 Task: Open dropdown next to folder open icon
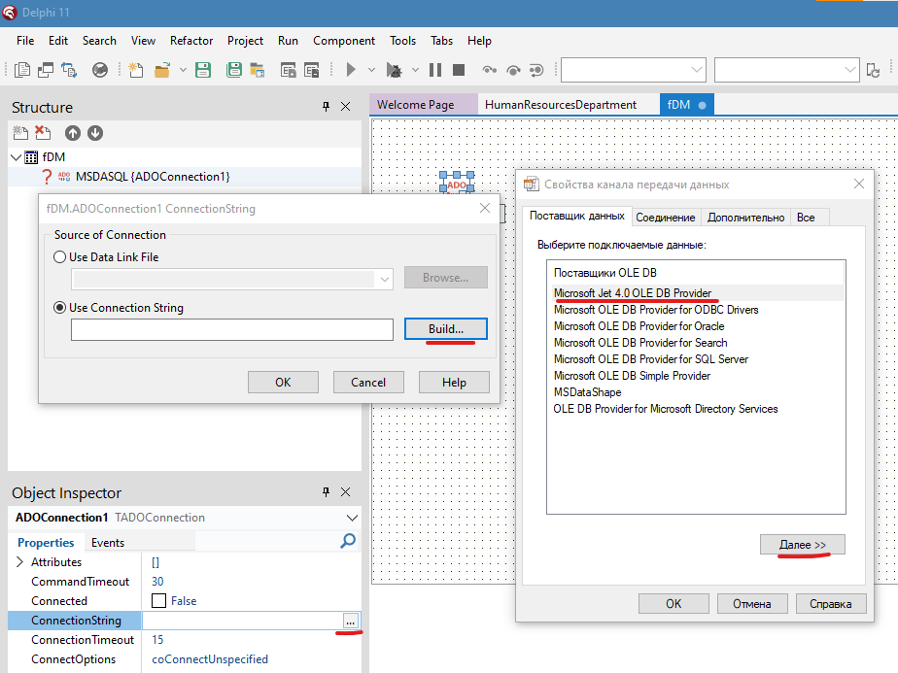click(x=183, y=70)
